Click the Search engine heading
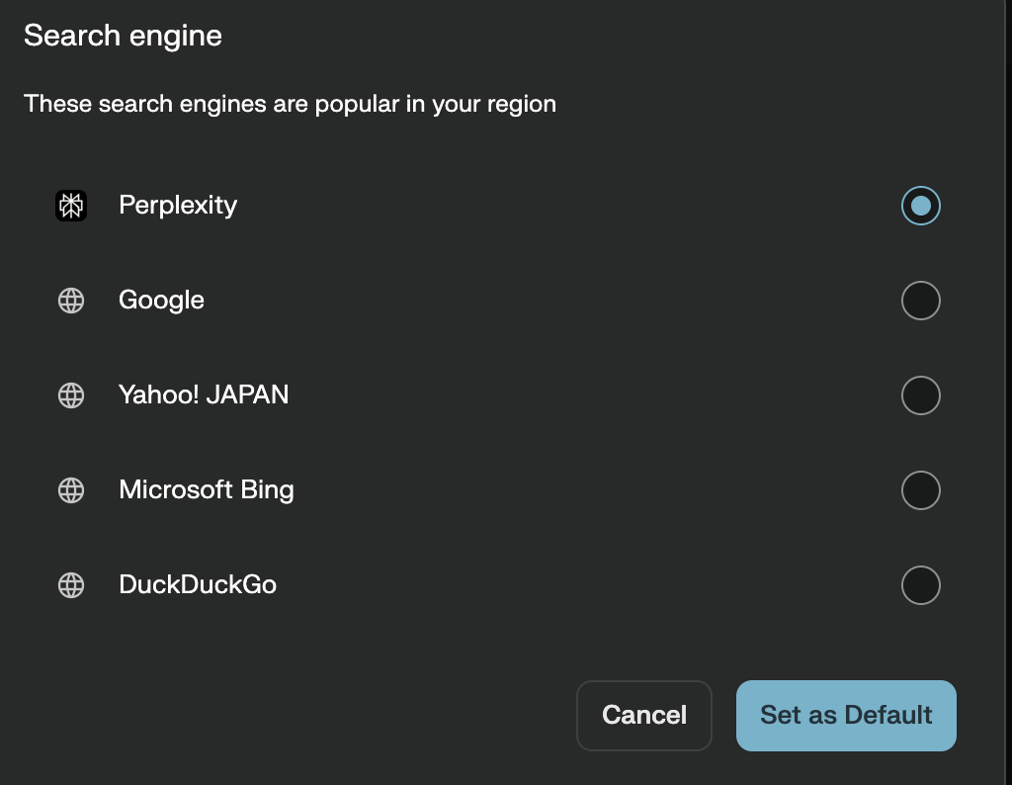Image resolution: width=1012 pixels, height=785 pixels. pyautogui.click(x=123, y=37)
